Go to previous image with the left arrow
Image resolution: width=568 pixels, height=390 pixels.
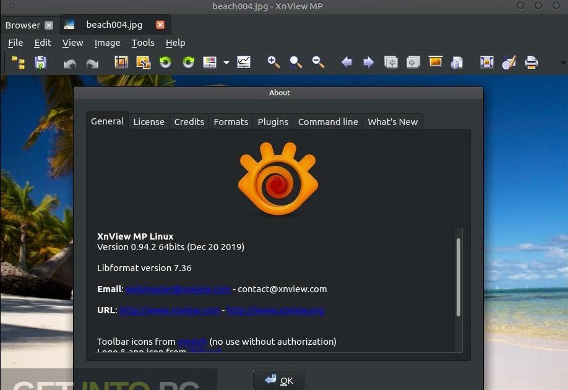click(x=346, y=63)
